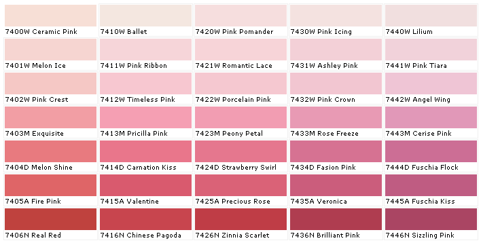Pick the 7426N Zinnia Scarlet swatch

(x=240, y=220)
